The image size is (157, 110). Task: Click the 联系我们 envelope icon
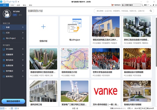(x=4, y=76)
